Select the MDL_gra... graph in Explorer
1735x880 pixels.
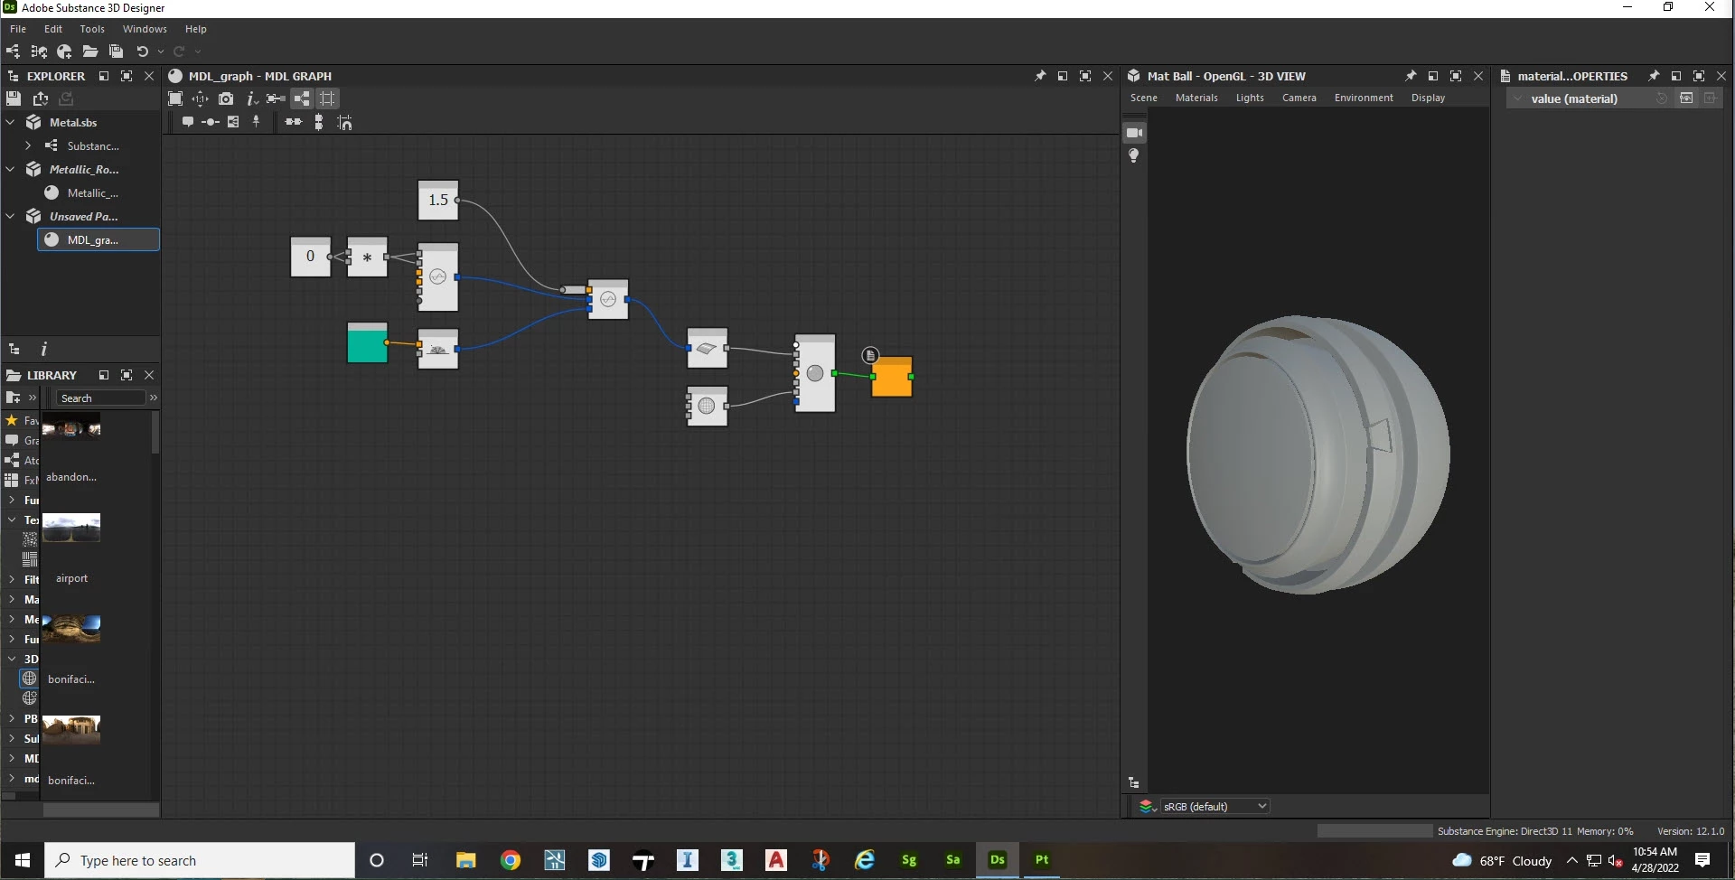point(98,239)
